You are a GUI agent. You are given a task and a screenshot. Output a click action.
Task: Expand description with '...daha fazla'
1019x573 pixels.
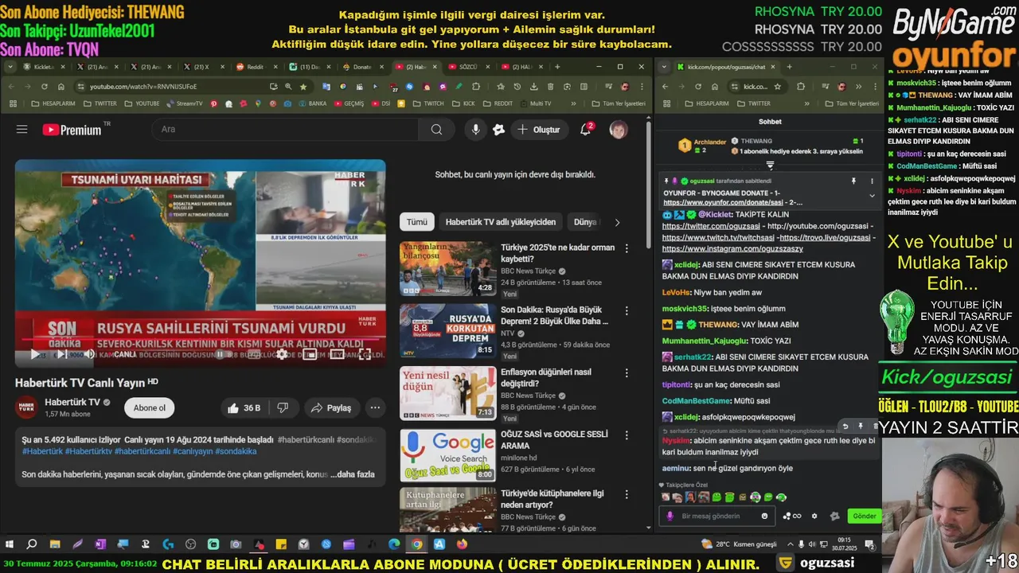(x=353, y=474)
